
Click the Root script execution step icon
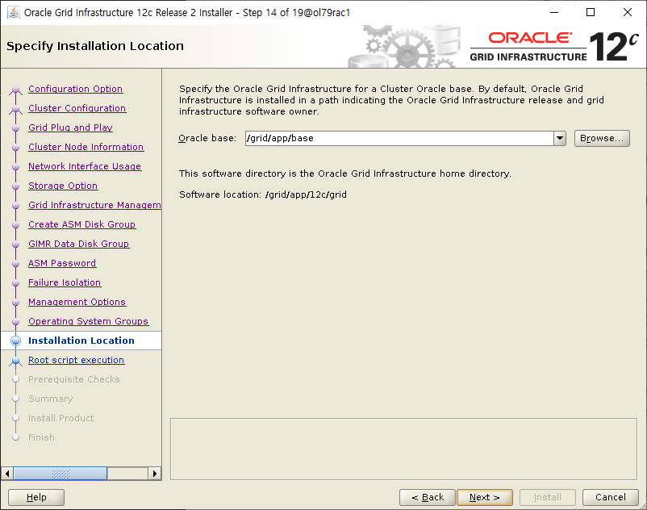(15, 361)
